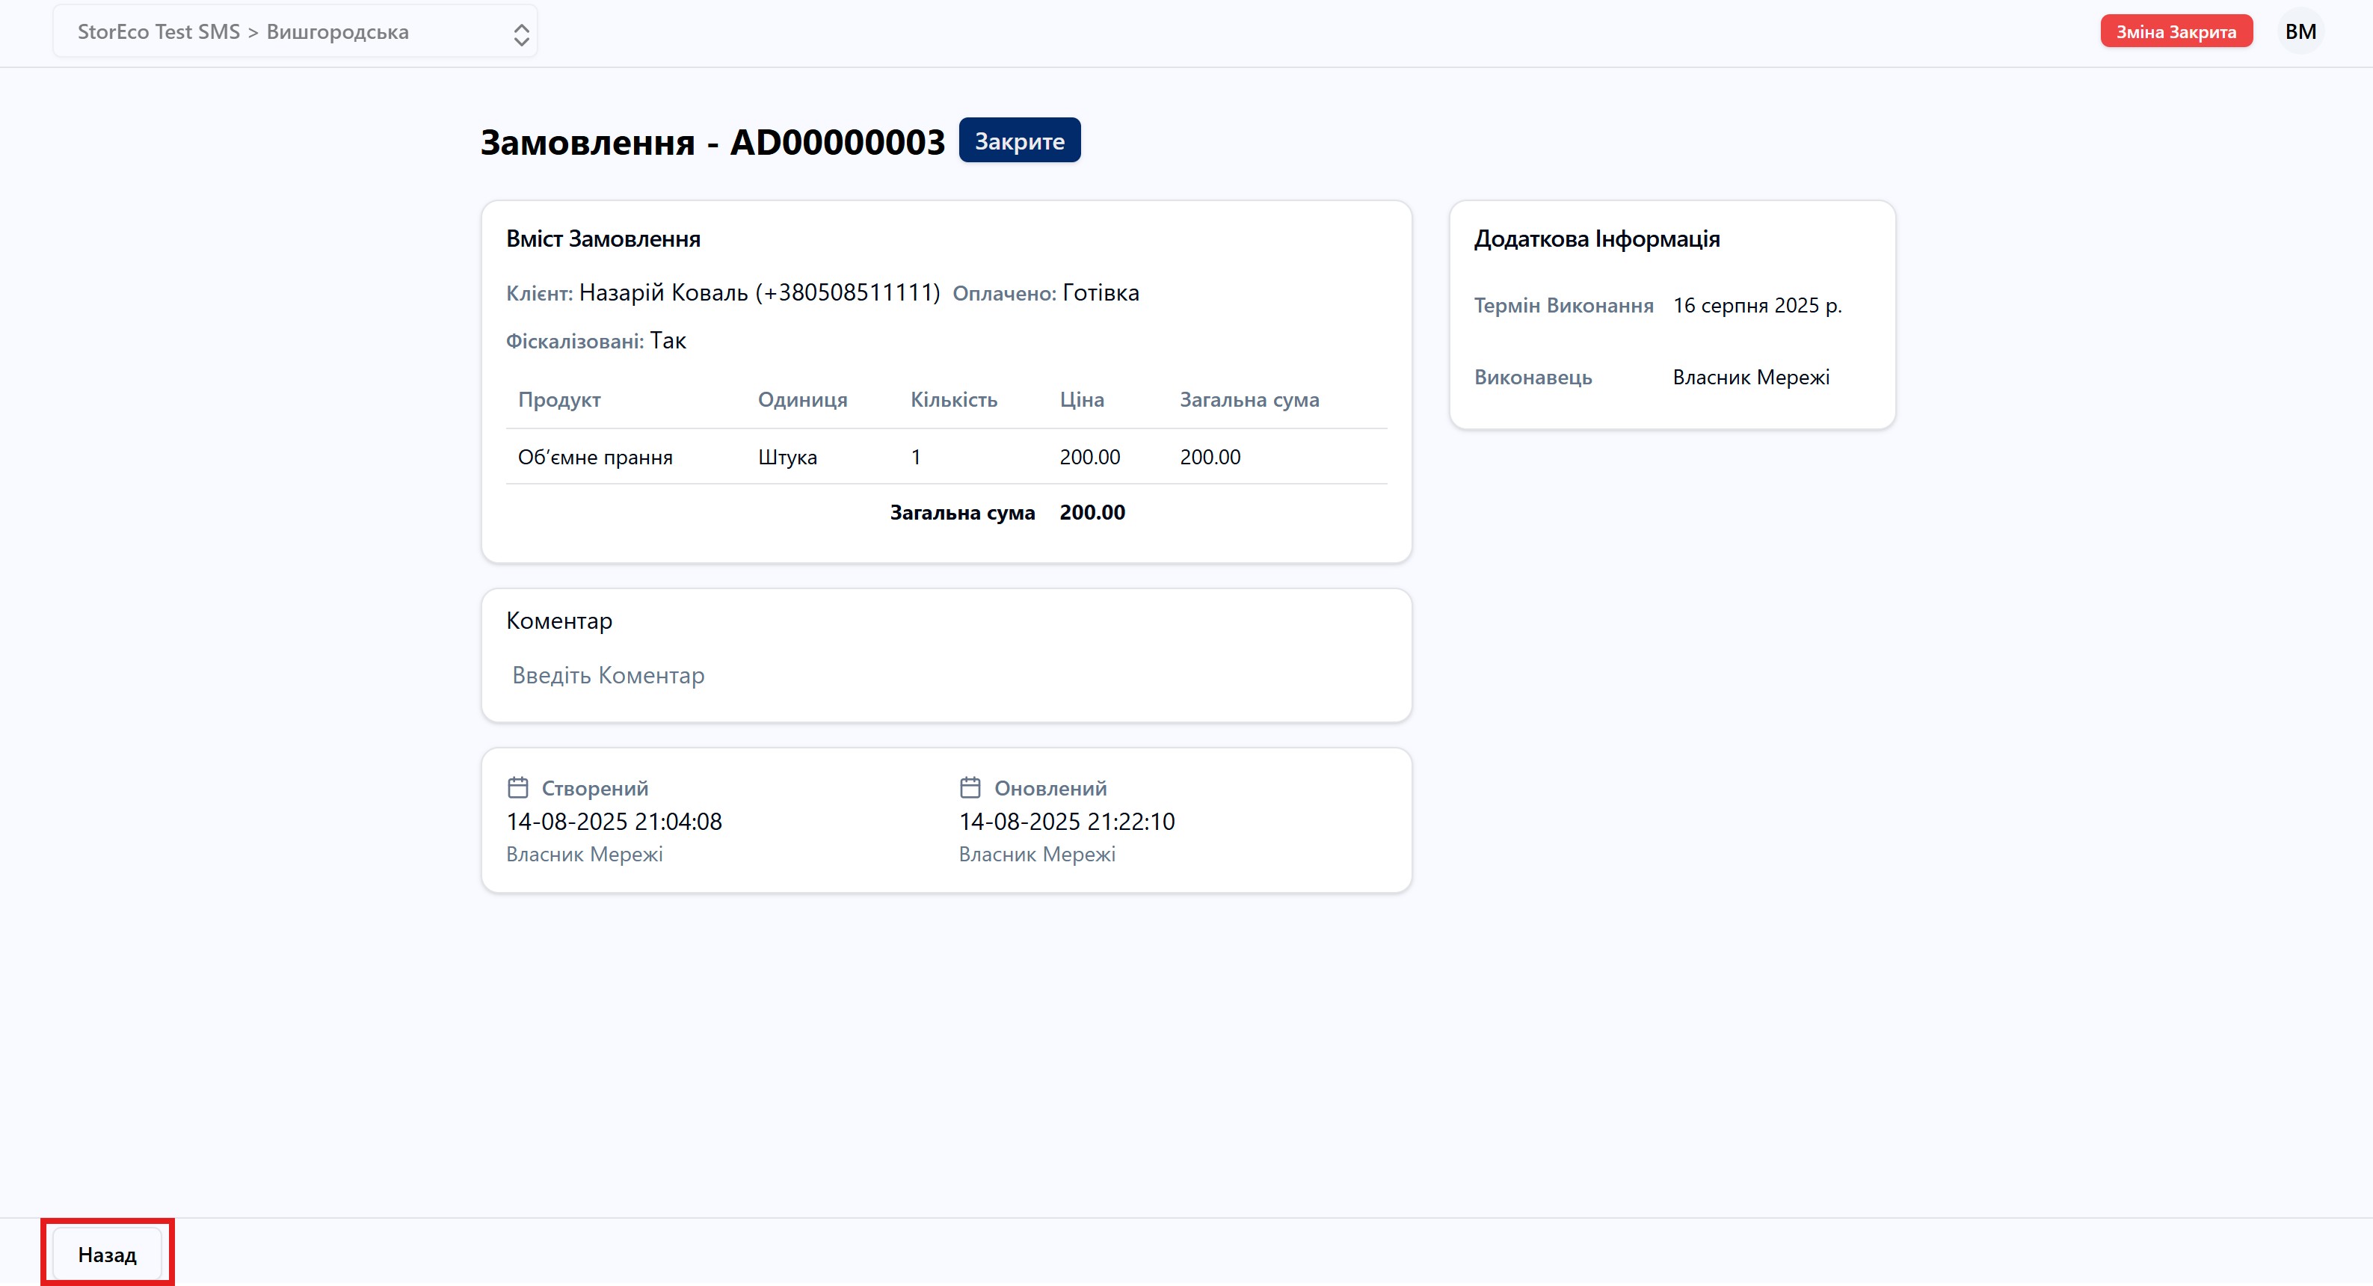The width and height of the screenshot is (2373, 1286).
Task: Click the Одиниця column header
Action: tap(802, 400)
